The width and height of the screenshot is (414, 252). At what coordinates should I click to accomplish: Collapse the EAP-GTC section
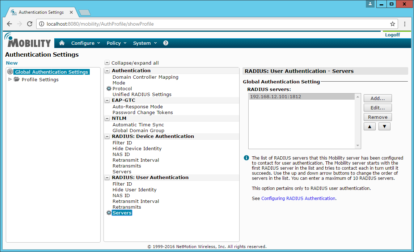(x=107, y=100)
